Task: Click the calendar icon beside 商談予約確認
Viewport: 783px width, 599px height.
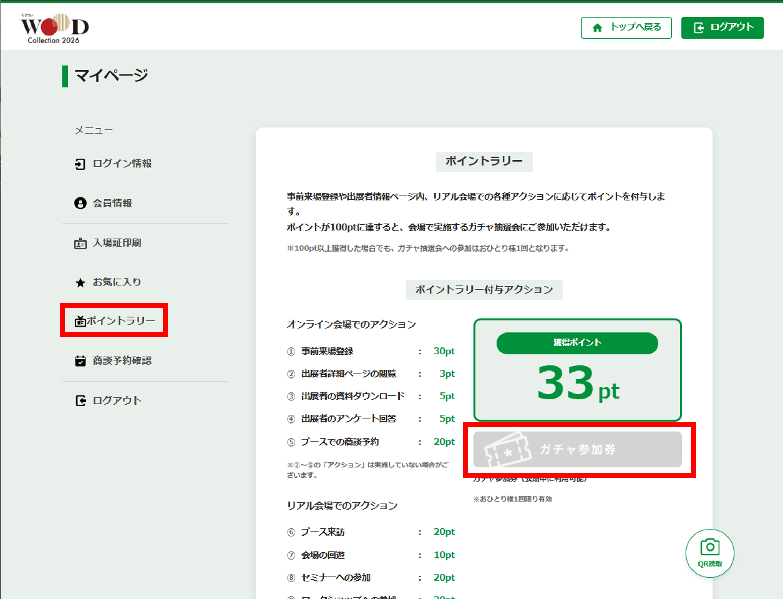Action: click(80, 361)
